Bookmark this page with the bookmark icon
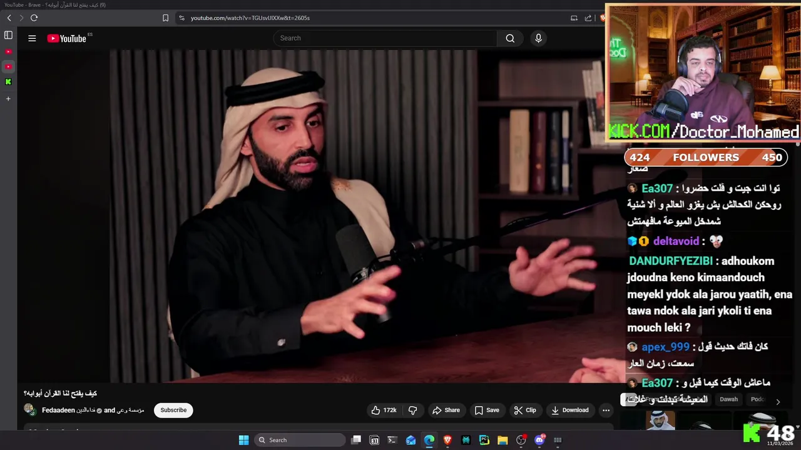The width and height of the screenshot is (801, 450). pos(165,18)
